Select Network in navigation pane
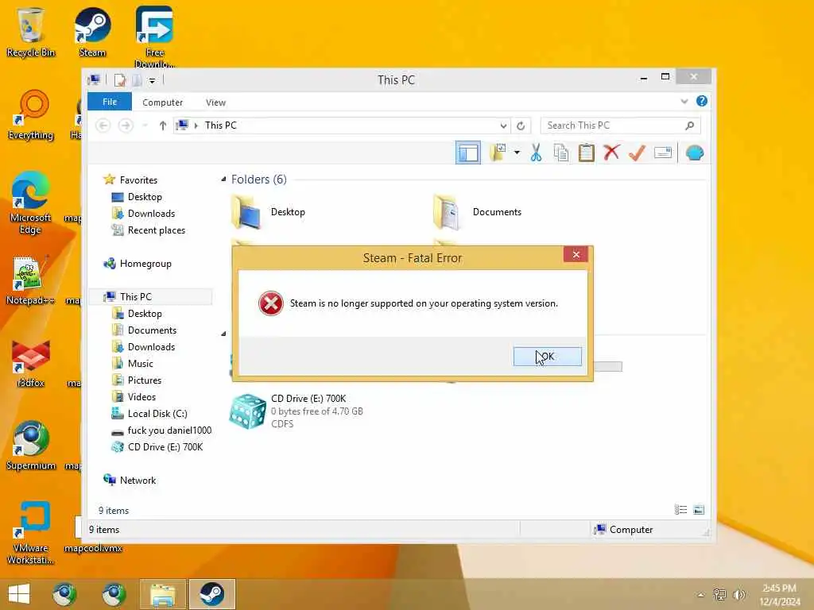The width and height of the screenshot is (814, 610). click(138, 481)
